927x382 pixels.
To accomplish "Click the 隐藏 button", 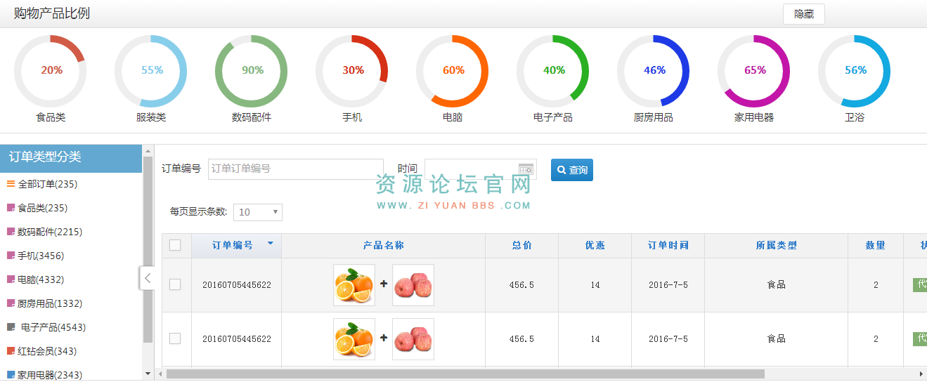I will (804, 14).
